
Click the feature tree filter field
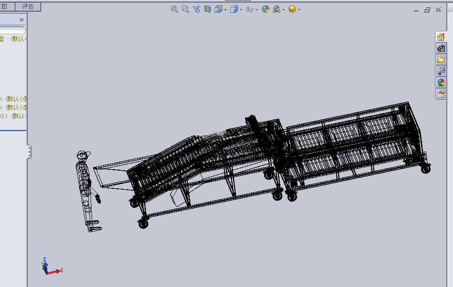click(13, 30)
